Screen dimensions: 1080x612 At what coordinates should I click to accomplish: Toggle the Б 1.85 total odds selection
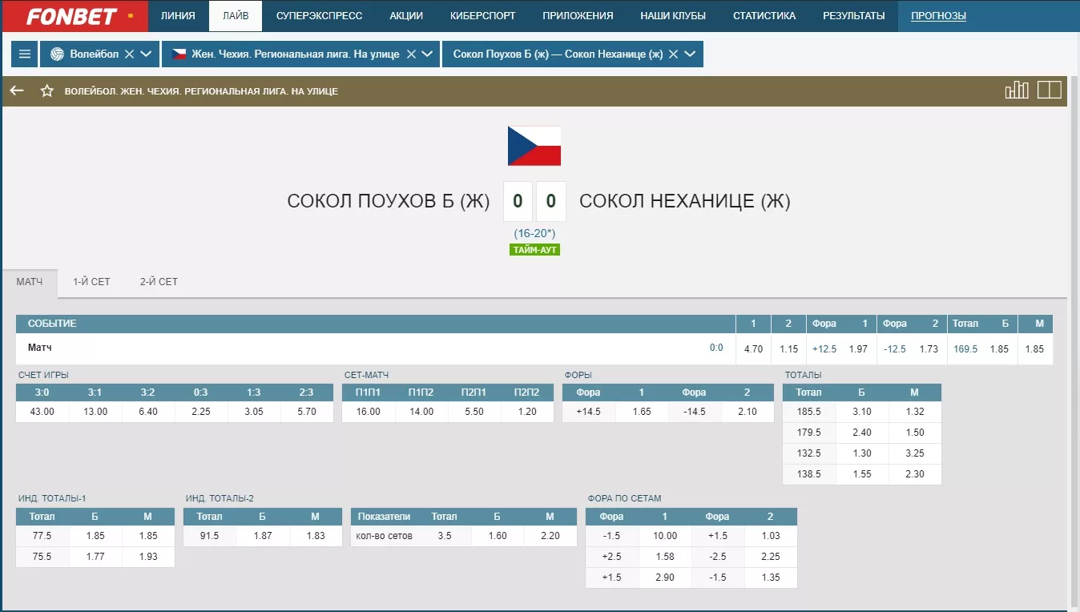pyautogui.click(x=999, y=348)
